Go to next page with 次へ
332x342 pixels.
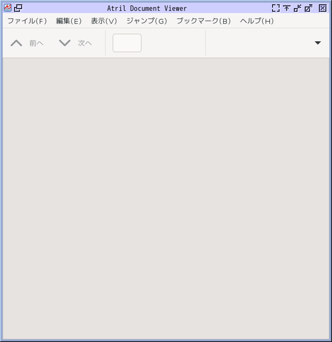click(x=76, y=43)
